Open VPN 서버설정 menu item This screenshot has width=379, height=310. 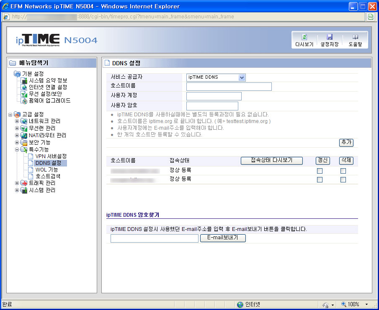51,156
